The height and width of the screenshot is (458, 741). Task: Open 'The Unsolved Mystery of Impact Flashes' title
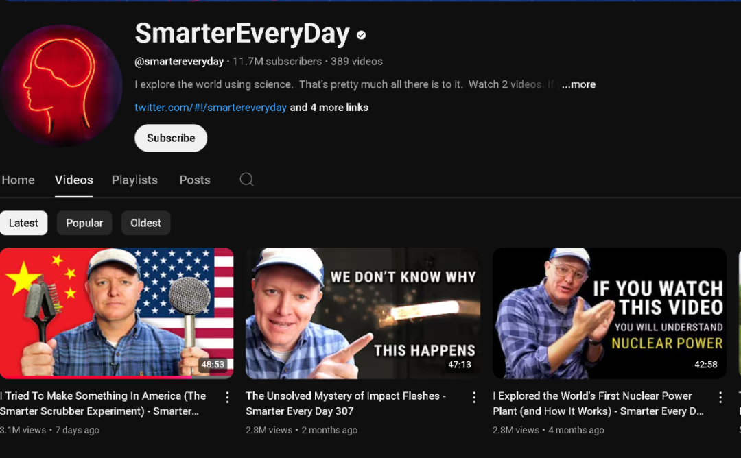coord(346,403)
